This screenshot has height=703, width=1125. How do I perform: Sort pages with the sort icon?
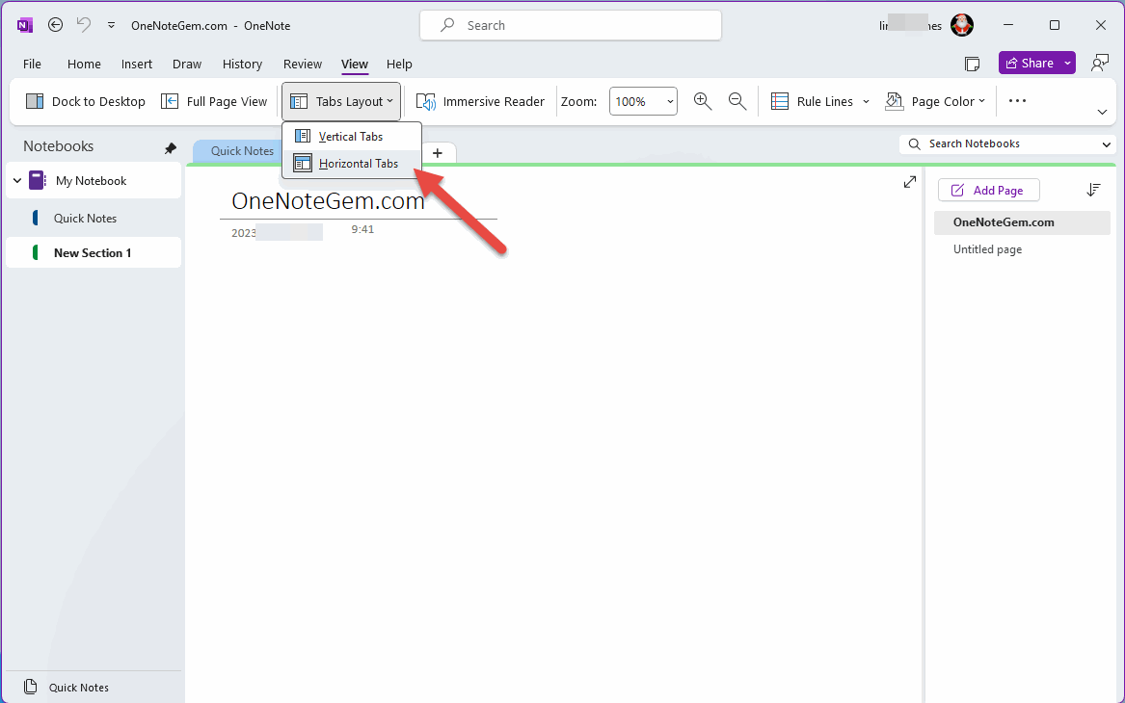1093,190
